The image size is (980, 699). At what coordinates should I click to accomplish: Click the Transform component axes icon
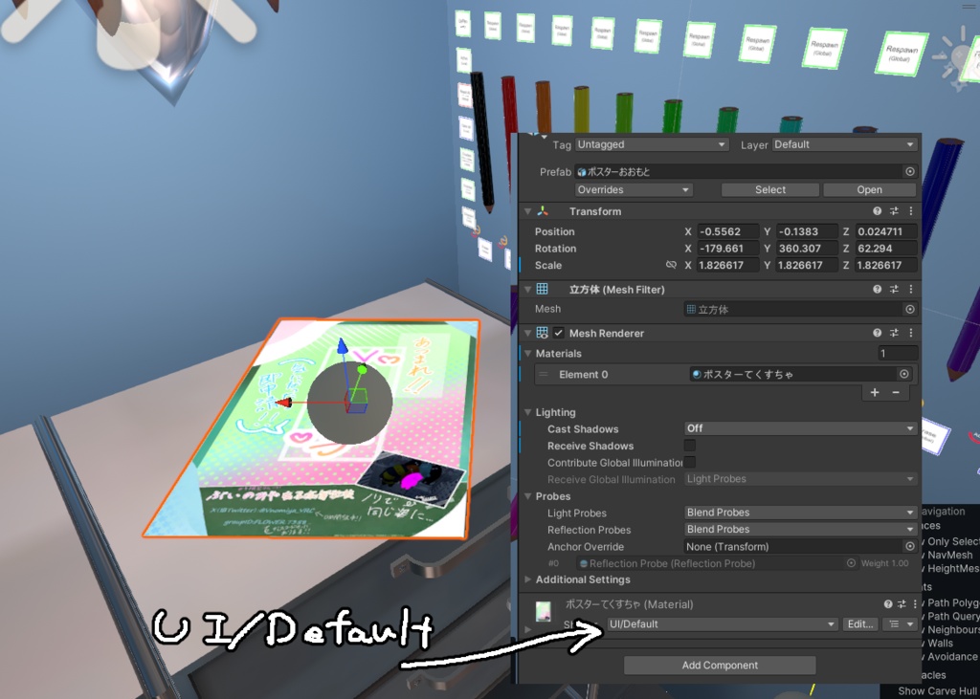[x=543, y=211]
